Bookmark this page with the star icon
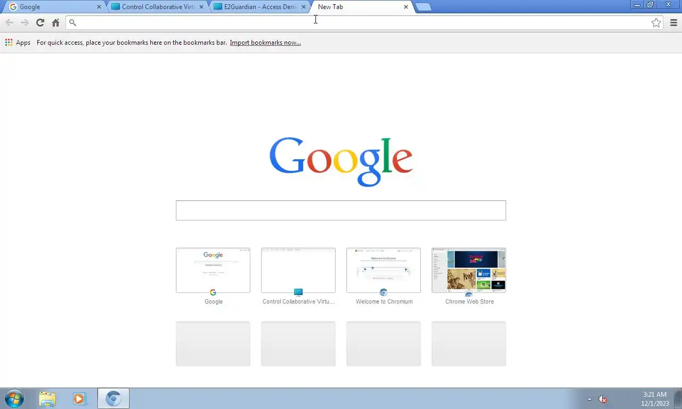Screen dimensions: 682x409 tap(656, 22)
